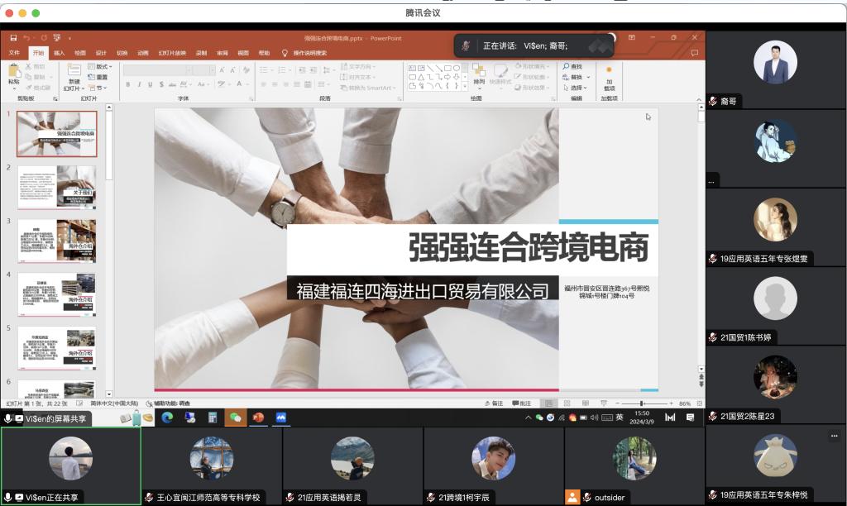Toggle the Comments (批注) pane button
The height and width of the screenshot is (506, 847).
(521, 403)
